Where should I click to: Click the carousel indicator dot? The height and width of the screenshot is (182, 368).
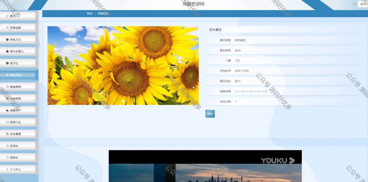pyautogui.click(x=123, y=101)
